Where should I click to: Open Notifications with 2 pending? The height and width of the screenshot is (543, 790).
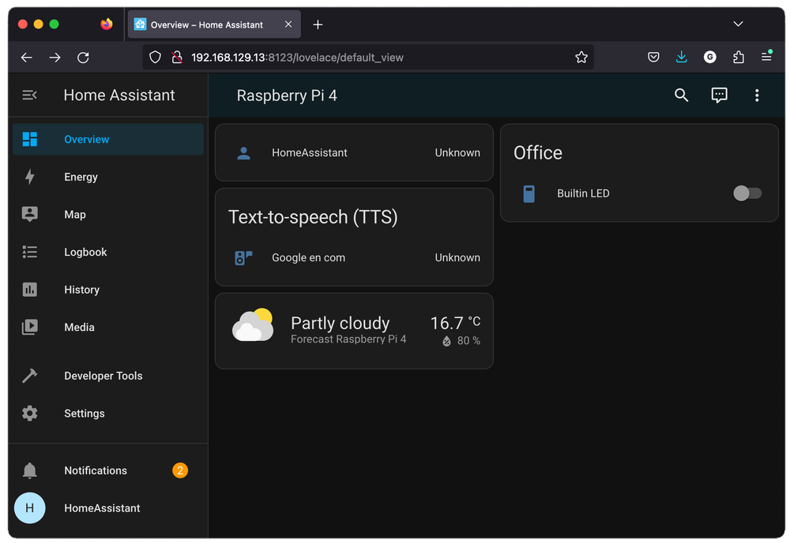pyautogui.click(x=96, y=471)
